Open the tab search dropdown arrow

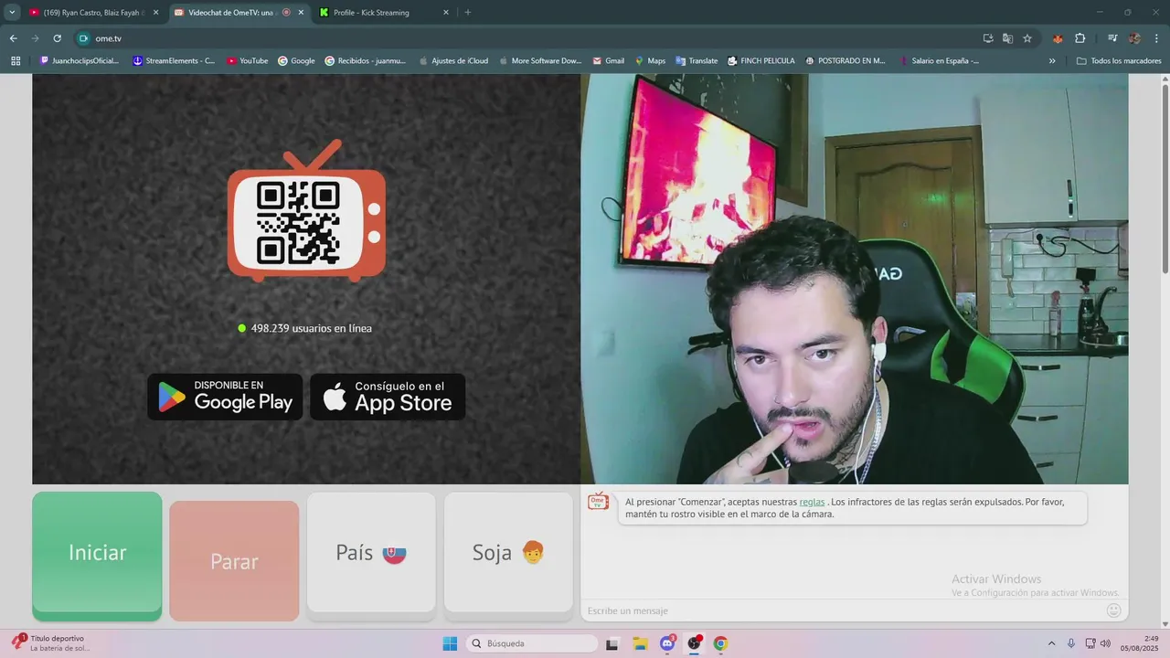pyautogui.click(x=12, y=13)
